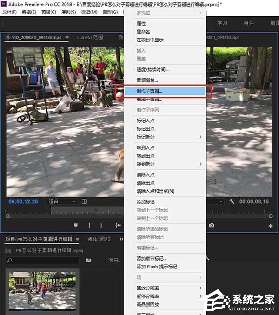Click the plus button editor icon

[x=271, y=226]
